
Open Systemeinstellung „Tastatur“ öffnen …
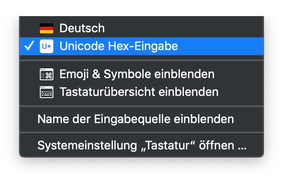141,146
